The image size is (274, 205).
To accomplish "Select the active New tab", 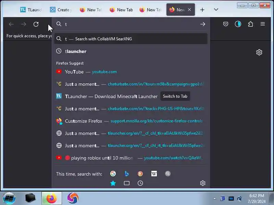I will click(x=180, y=10).
